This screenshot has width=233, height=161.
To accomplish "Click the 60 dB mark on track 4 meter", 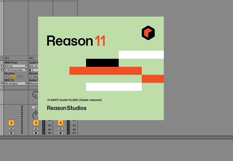I will pyautogui.click(x=74, y=133).
